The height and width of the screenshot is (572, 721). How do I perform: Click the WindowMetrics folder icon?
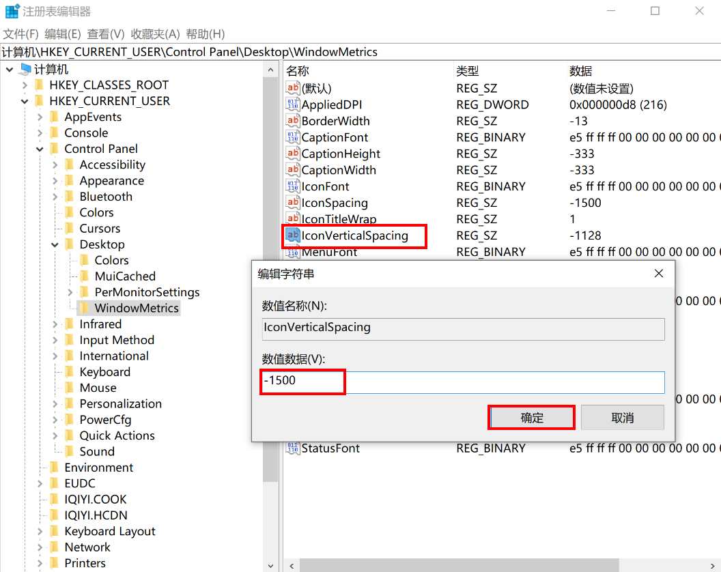(x=85, y=309)
